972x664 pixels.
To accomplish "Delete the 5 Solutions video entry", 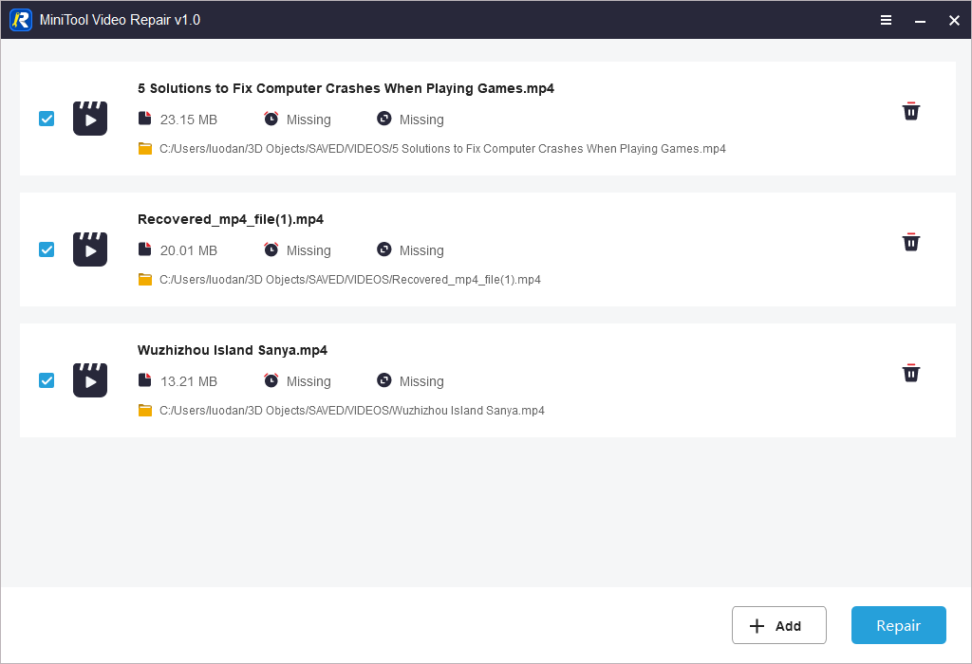I will pos(910,112).
